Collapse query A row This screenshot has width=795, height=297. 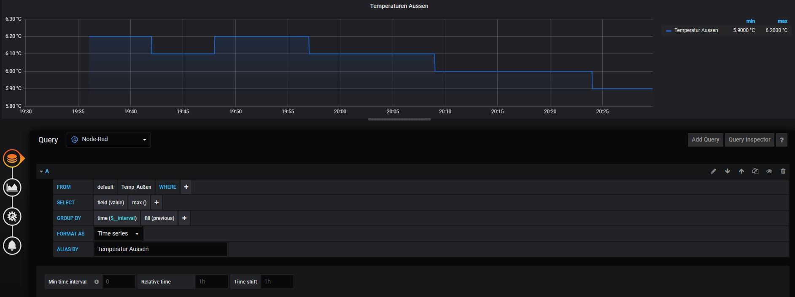41,171
